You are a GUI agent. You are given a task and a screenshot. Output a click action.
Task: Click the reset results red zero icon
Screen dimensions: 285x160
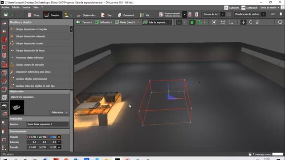(x=196, y=15)
